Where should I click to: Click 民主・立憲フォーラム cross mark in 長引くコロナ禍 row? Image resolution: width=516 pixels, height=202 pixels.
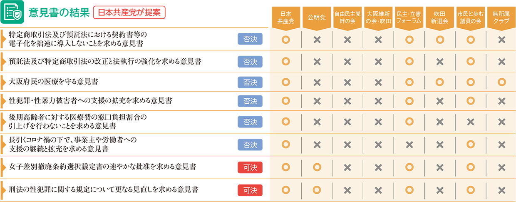tap(409, 145)
